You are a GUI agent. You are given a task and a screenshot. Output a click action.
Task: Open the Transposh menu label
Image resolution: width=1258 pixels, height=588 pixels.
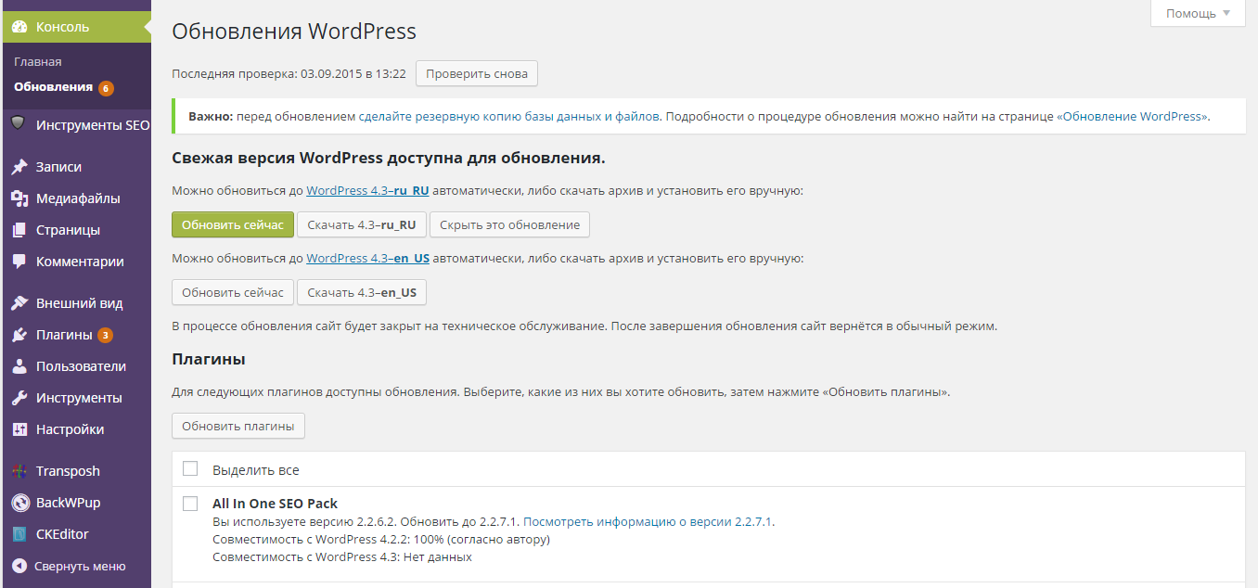pyautogui.click(x=68, y=471)
